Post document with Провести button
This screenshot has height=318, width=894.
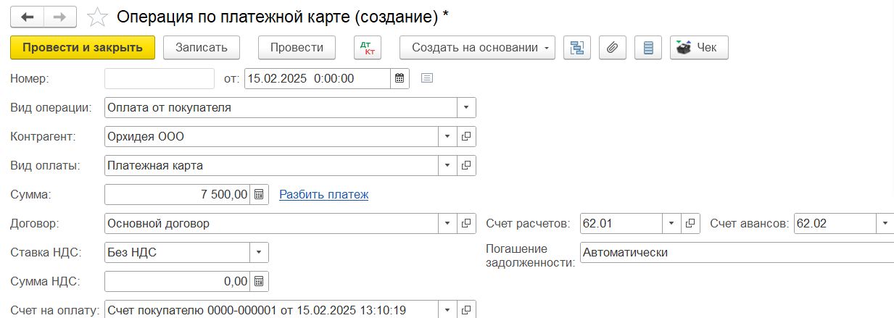[297, 48]
